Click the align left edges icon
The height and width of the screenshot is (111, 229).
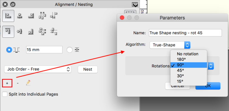(8, 16)
